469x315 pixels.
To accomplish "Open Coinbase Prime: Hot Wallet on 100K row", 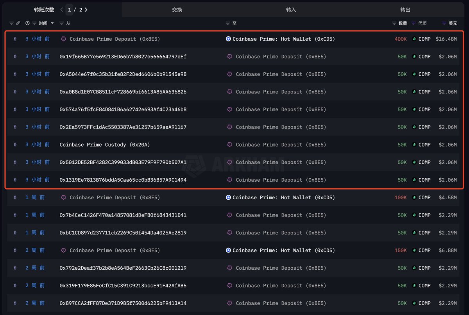I will pyautogui.click(x=284, y=197).
